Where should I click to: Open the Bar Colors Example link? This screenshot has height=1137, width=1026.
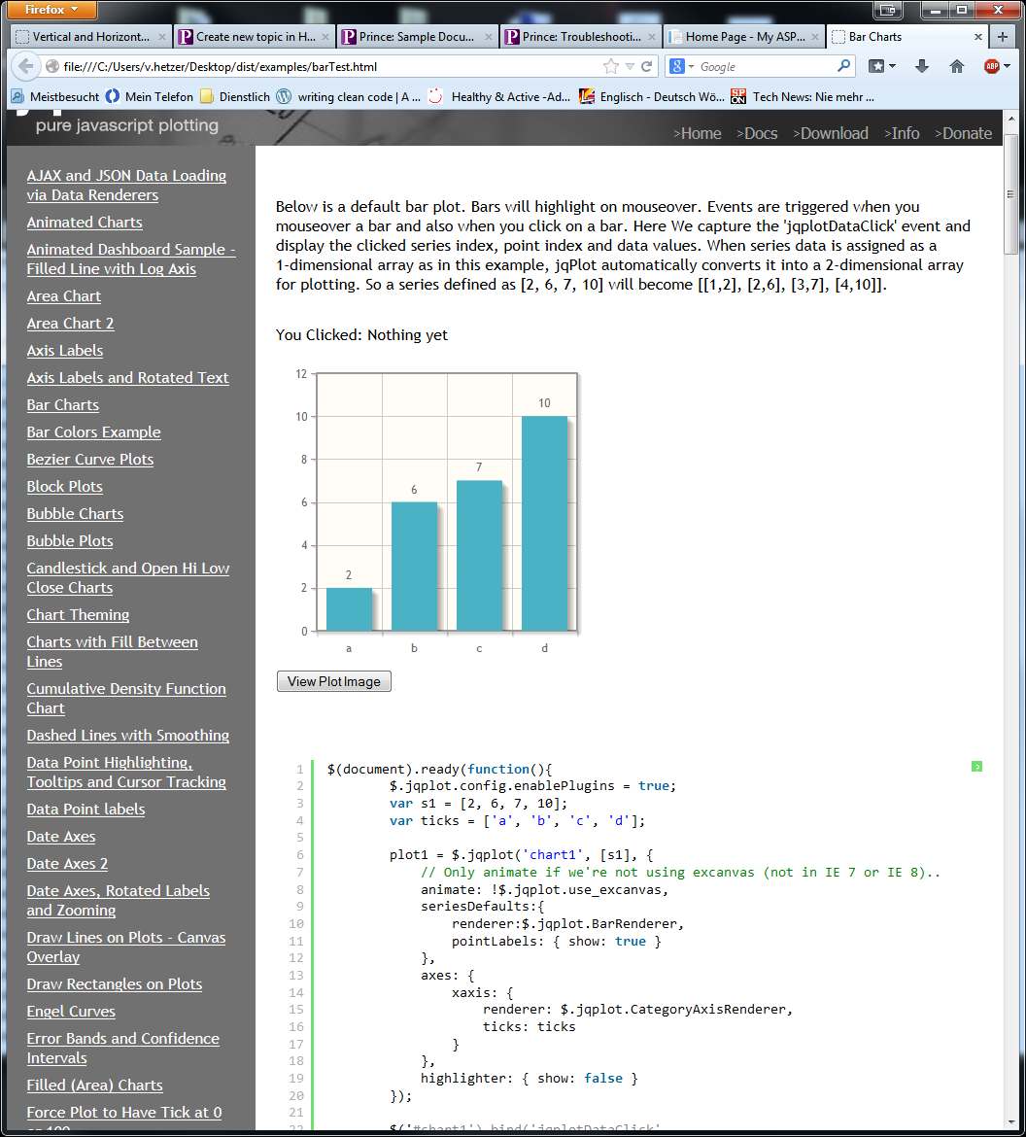tap(93, 432)
